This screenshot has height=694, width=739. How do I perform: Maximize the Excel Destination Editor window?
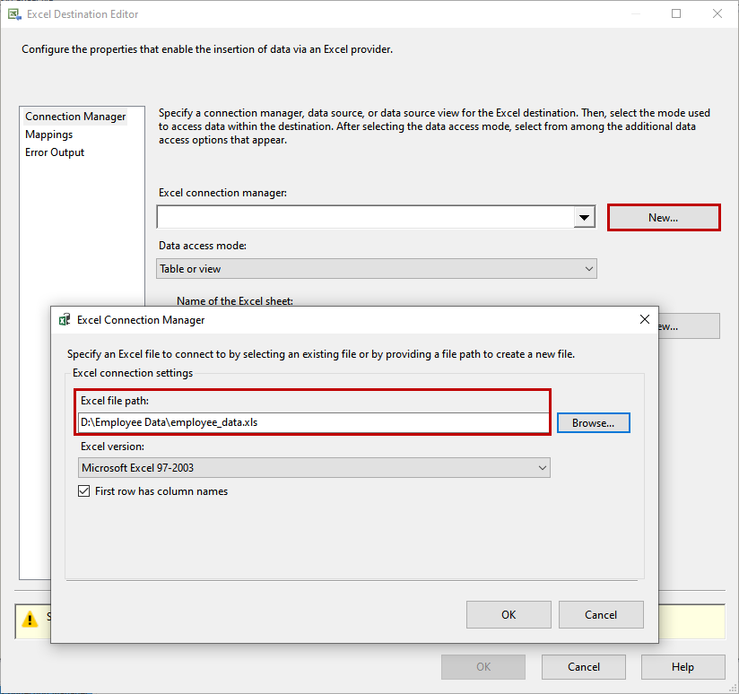[676, 13]
